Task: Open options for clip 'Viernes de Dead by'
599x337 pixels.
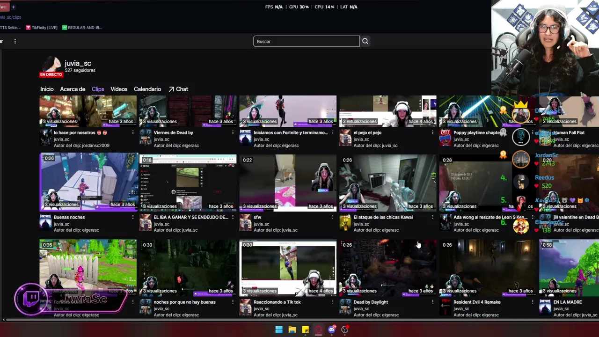Action: (233, 132)
